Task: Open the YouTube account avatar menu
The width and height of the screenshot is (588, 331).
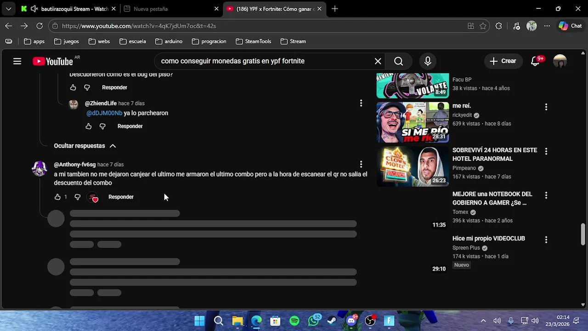Action: (560, 61)
